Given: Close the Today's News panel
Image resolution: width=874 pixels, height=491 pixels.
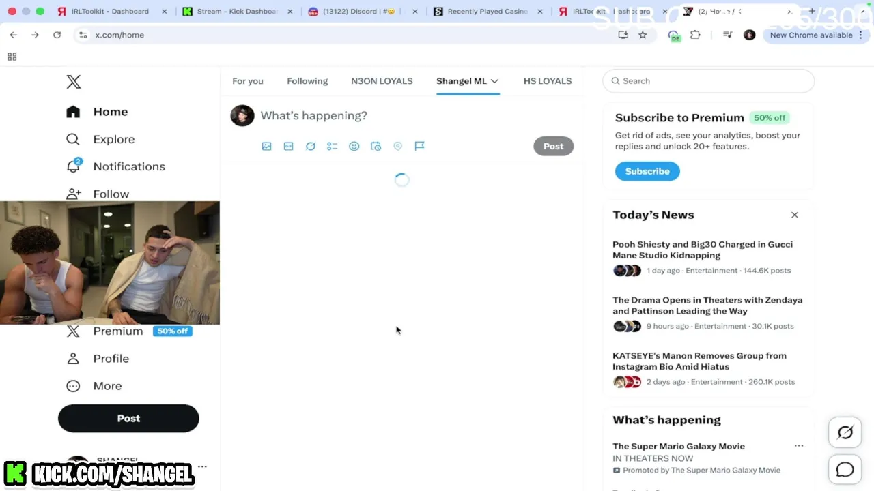Looking at the screenshot, I should click(795, 215).
